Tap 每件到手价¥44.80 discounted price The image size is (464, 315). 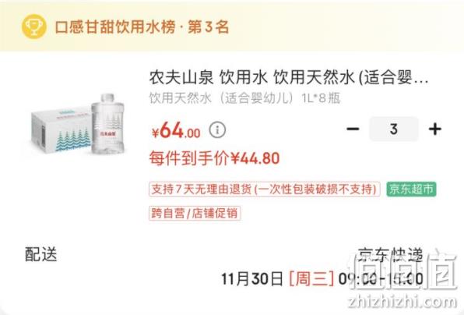[x=214, y=158]
